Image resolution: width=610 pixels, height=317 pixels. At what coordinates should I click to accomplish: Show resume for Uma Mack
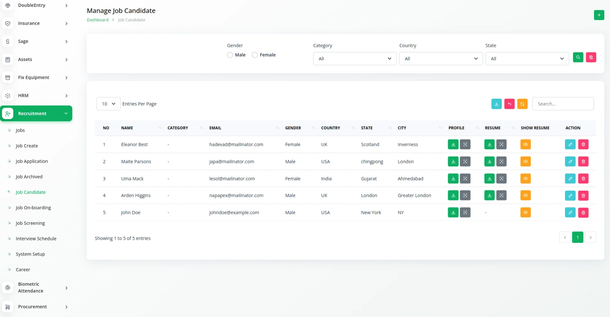pos(525,179)
